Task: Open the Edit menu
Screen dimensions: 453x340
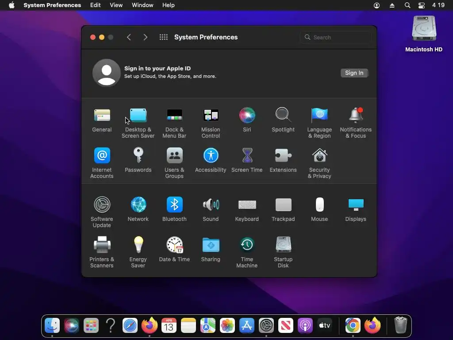Action: 96,5
